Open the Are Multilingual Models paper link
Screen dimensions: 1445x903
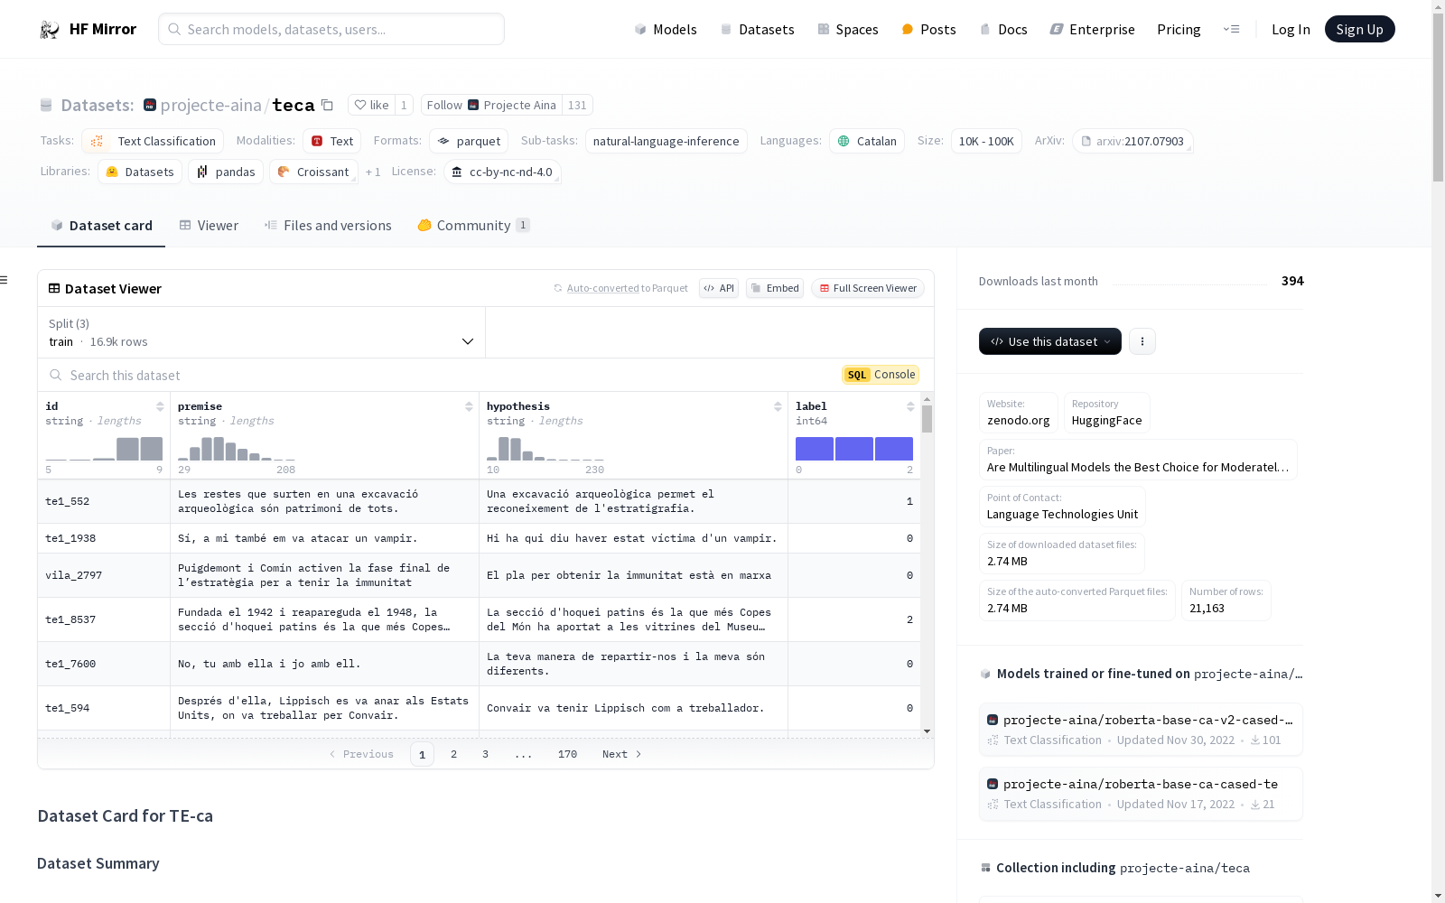(x=1138, y=460)
